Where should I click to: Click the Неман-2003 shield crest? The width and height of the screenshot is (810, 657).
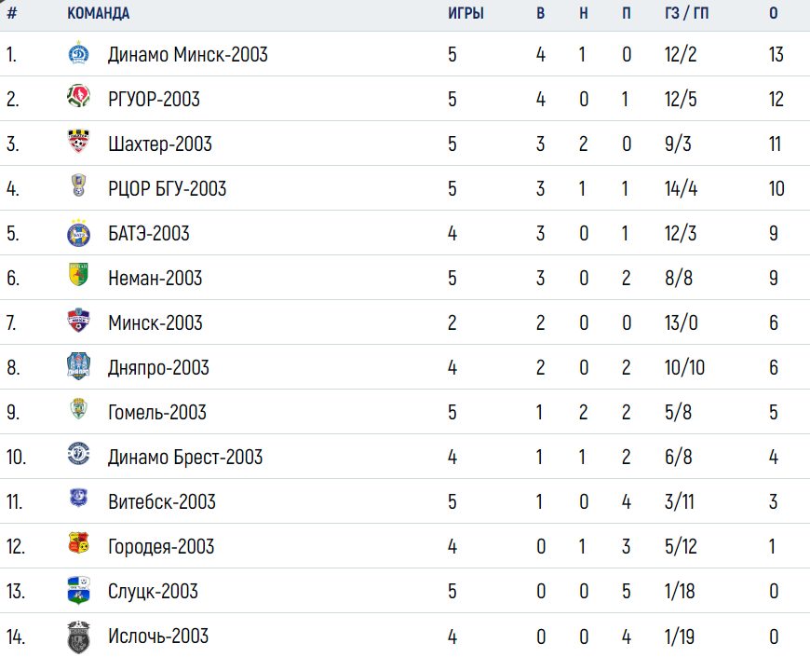pyautogui.click(x=78, y=275)
